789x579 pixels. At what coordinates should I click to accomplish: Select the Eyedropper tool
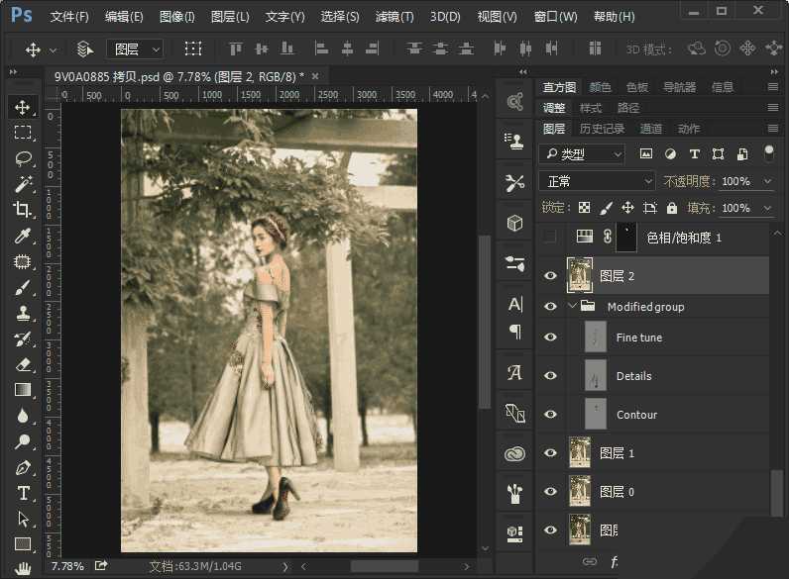[23, 236]
